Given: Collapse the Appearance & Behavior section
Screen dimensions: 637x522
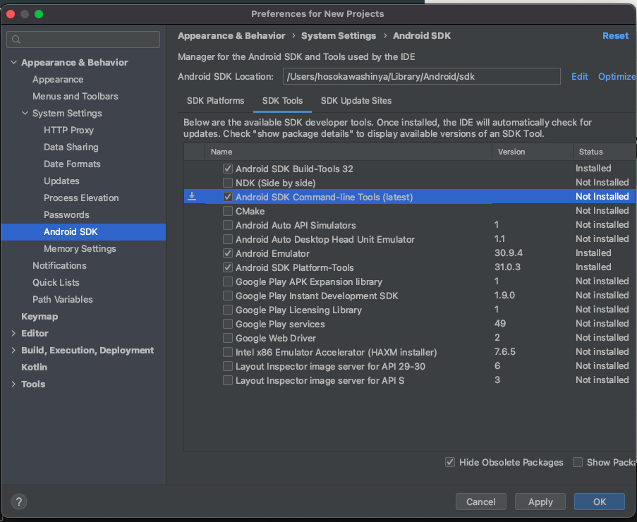Looking at the screenshot, I should 13,63.
